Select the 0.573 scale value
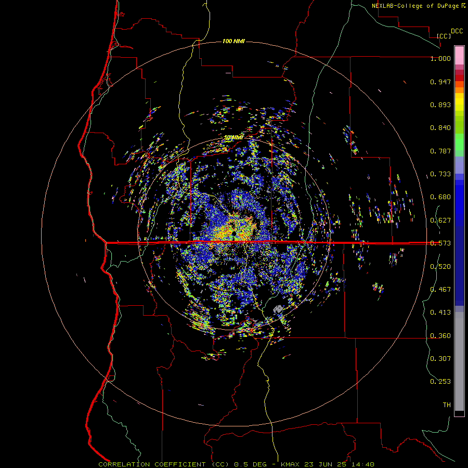Image resolution: width=468 pixels, height=468 pixels. coord(440,243)
